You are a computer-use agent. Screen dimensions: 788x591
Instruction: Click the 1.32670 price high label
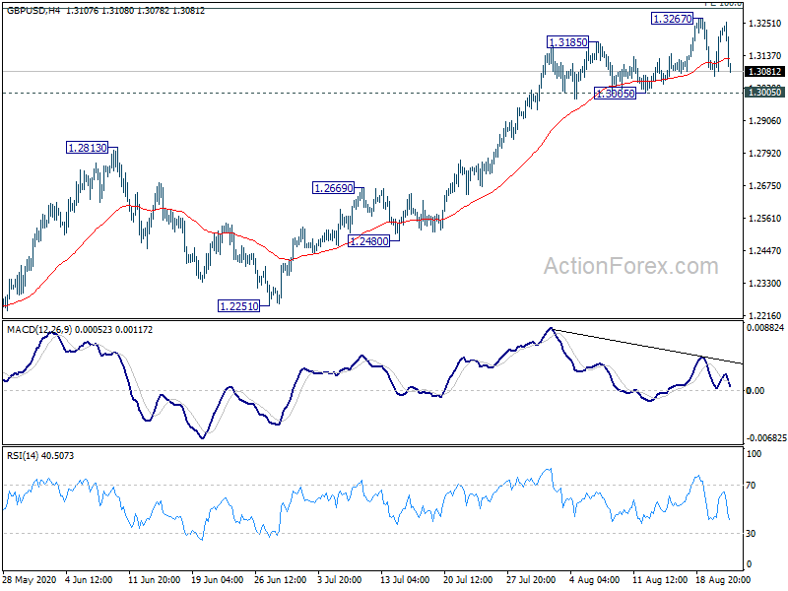pyautogui.click(x=672, y=19)
